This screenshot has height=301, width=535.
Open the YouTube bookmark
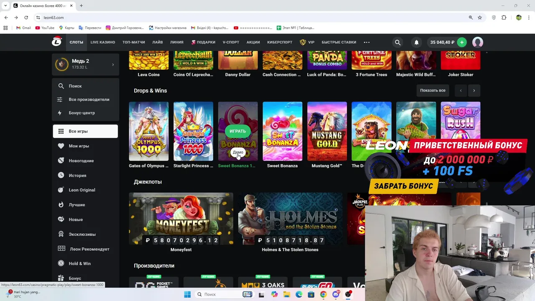click(45, 28)
